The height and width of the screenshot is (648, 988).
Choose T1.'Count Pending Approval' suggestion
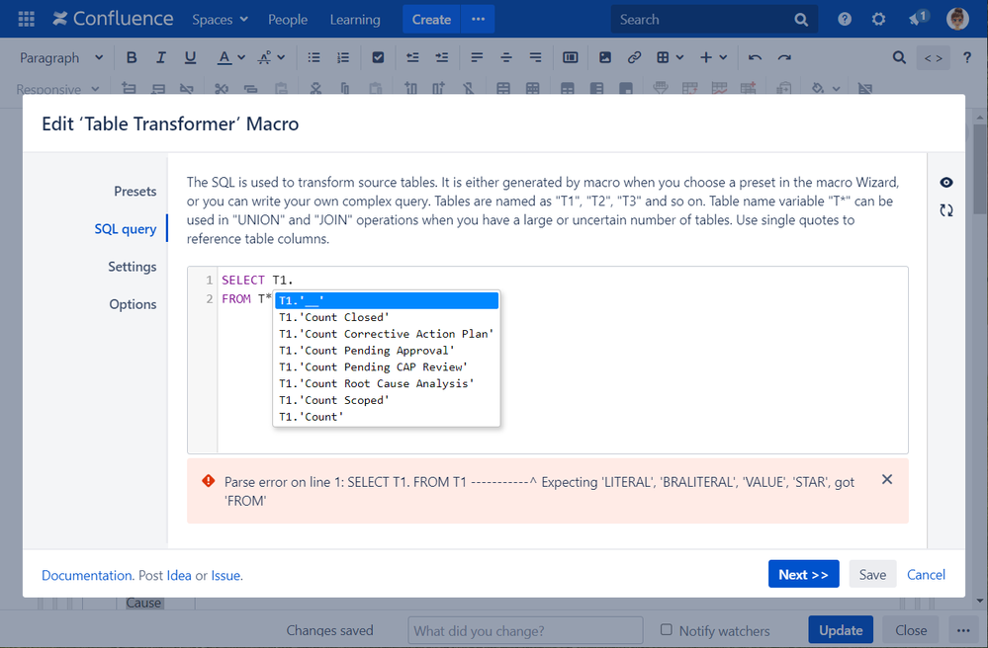click(387, 351)
